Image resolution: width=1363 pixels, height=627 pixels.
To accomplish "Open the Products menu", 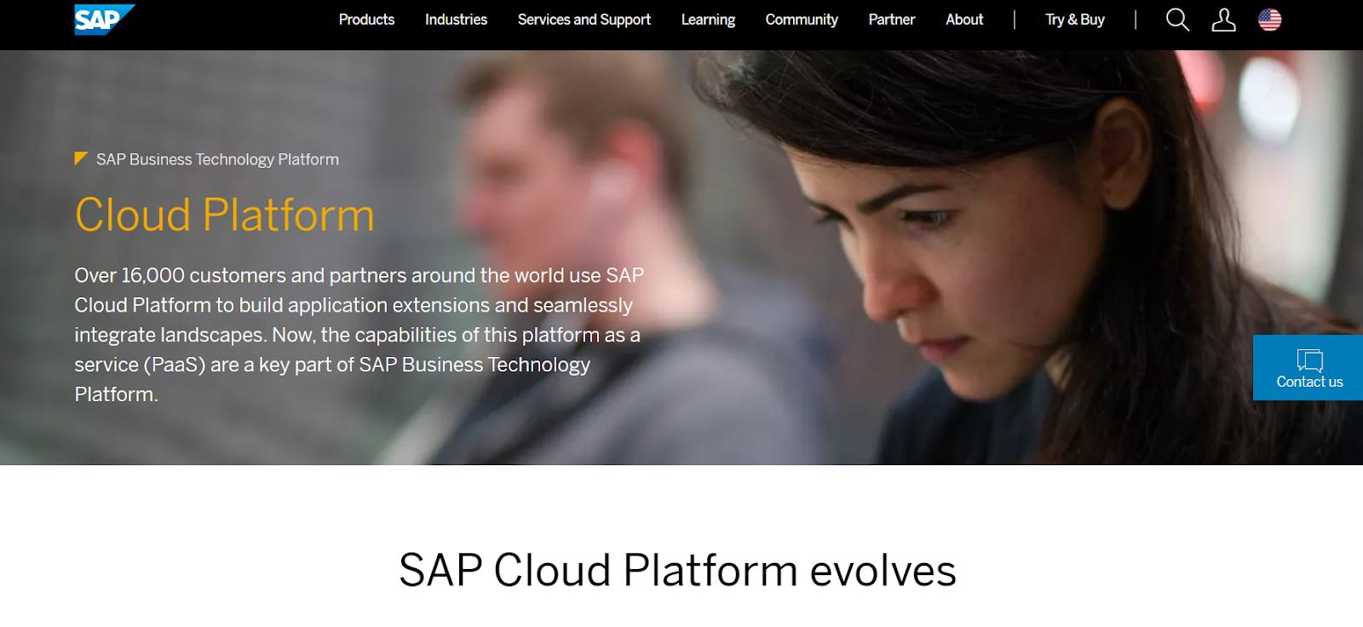I will pyautogui.click(x=366, y=20).
